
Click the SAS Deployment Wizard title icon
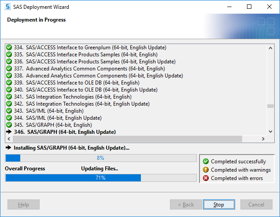point(7,7)
